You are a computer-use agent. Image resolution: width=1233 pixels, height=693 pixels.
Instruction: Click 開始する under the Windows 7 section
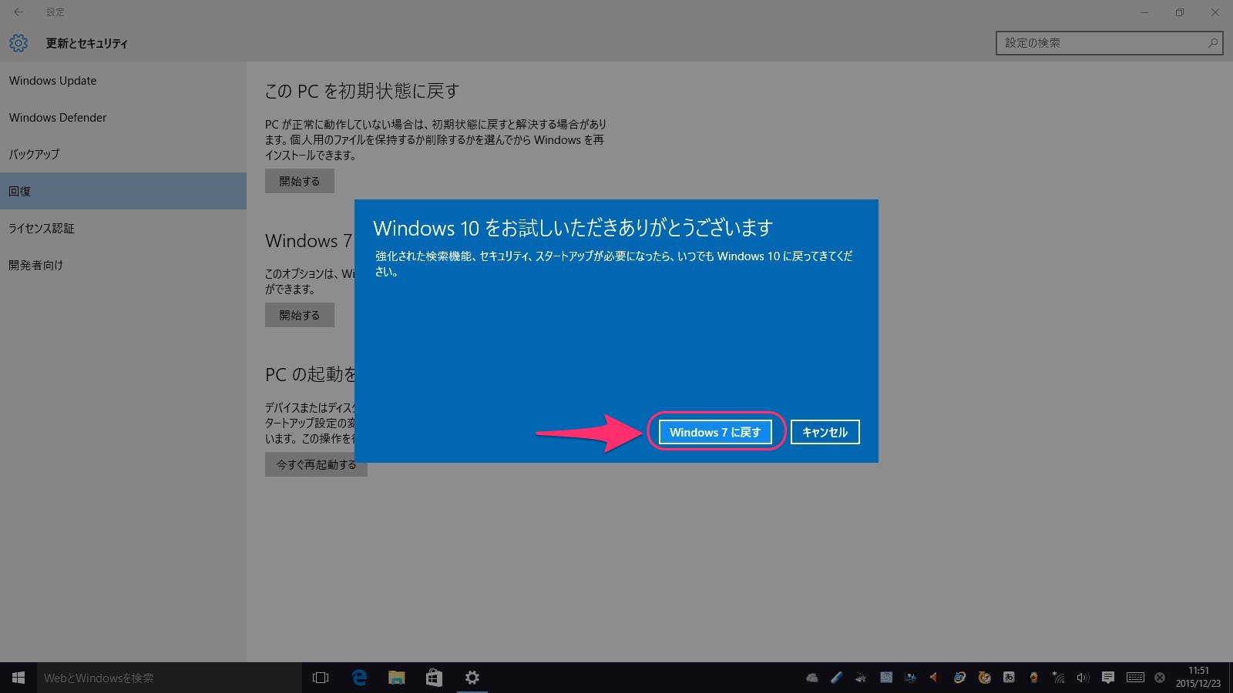point(300,315)
